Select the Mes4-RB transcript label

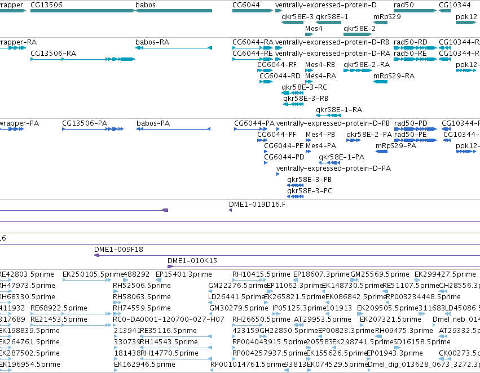coord(320,65)
